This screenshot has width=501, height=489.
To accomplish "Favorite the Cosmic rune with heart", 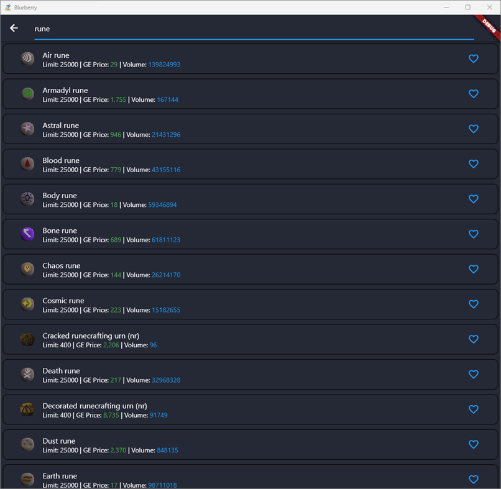I will [x=474, y=304].
